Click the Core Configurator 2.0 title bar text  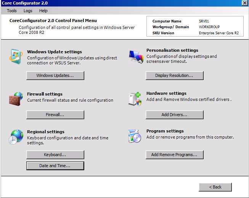pos(25,3)
